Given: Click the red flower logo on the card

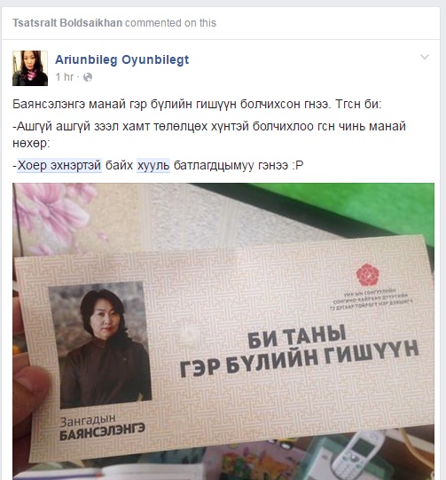Looking at the screenshot, I should pos(368,275).
